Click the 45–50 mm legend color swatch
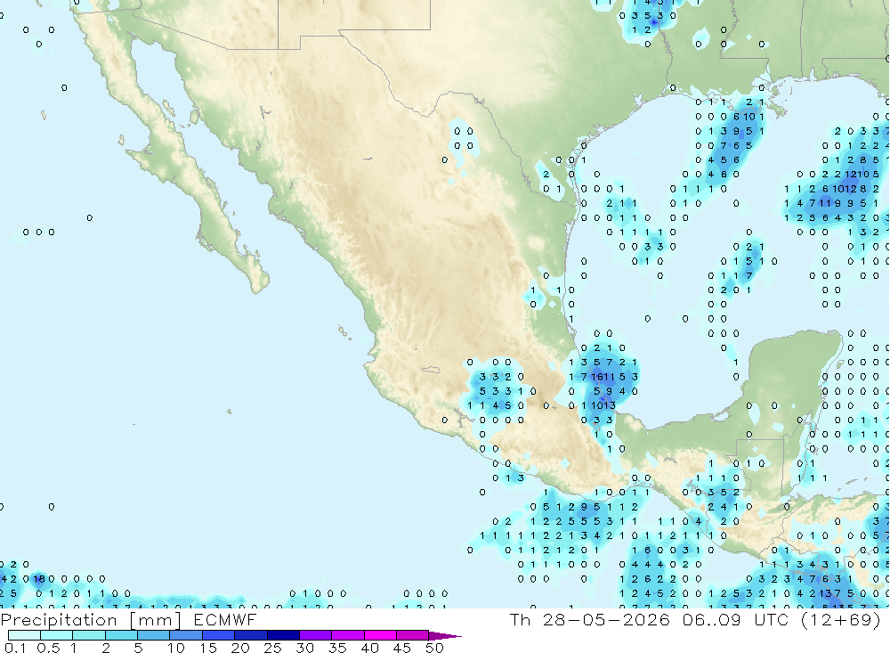Image resolution: width=890 pixels, height=653 pixels. (413, 635)
